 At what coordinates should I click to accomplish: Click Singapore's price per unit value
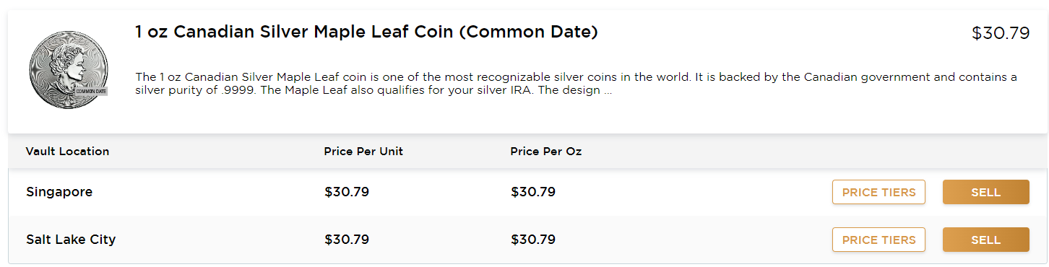pos(347,192)
